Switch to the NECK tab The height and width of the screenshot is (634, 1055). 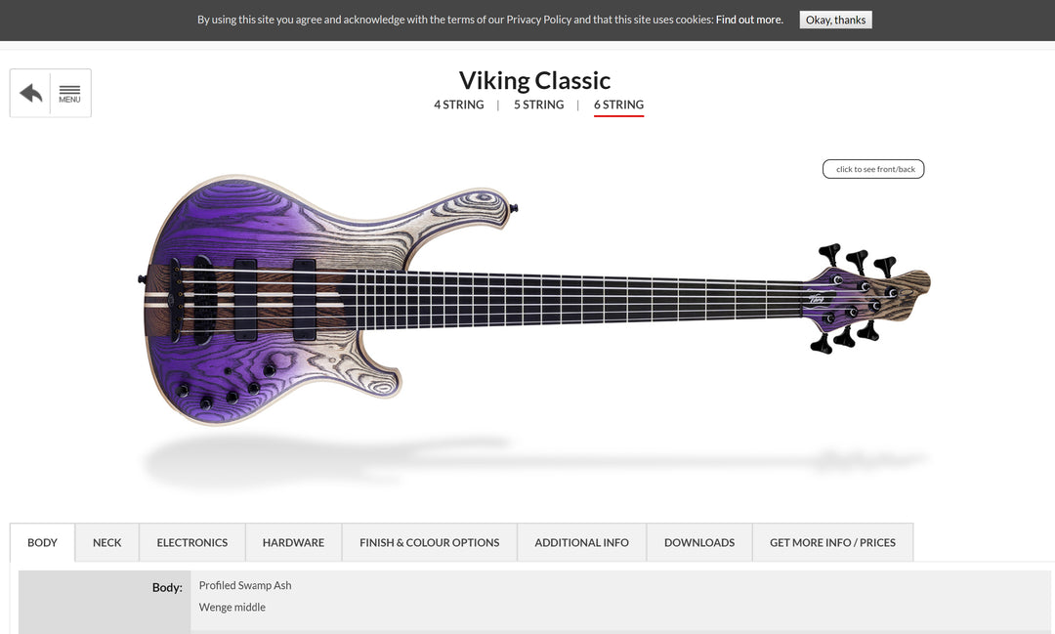107,542
